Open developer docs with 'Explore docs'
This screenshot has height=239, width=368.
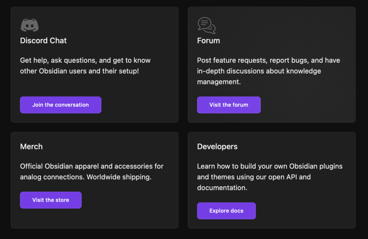pos(226,211)
